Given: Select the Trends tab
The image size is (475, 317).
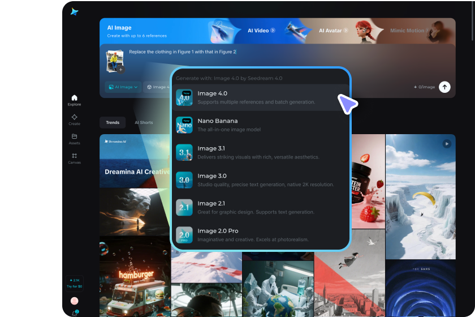Looking at the screenshot, I should point(113,122).
